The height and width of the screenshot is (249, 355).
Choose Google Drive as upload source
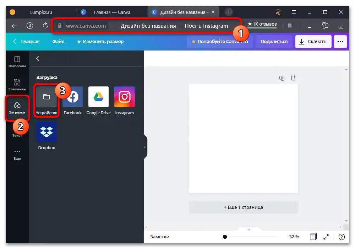[98, 101]
